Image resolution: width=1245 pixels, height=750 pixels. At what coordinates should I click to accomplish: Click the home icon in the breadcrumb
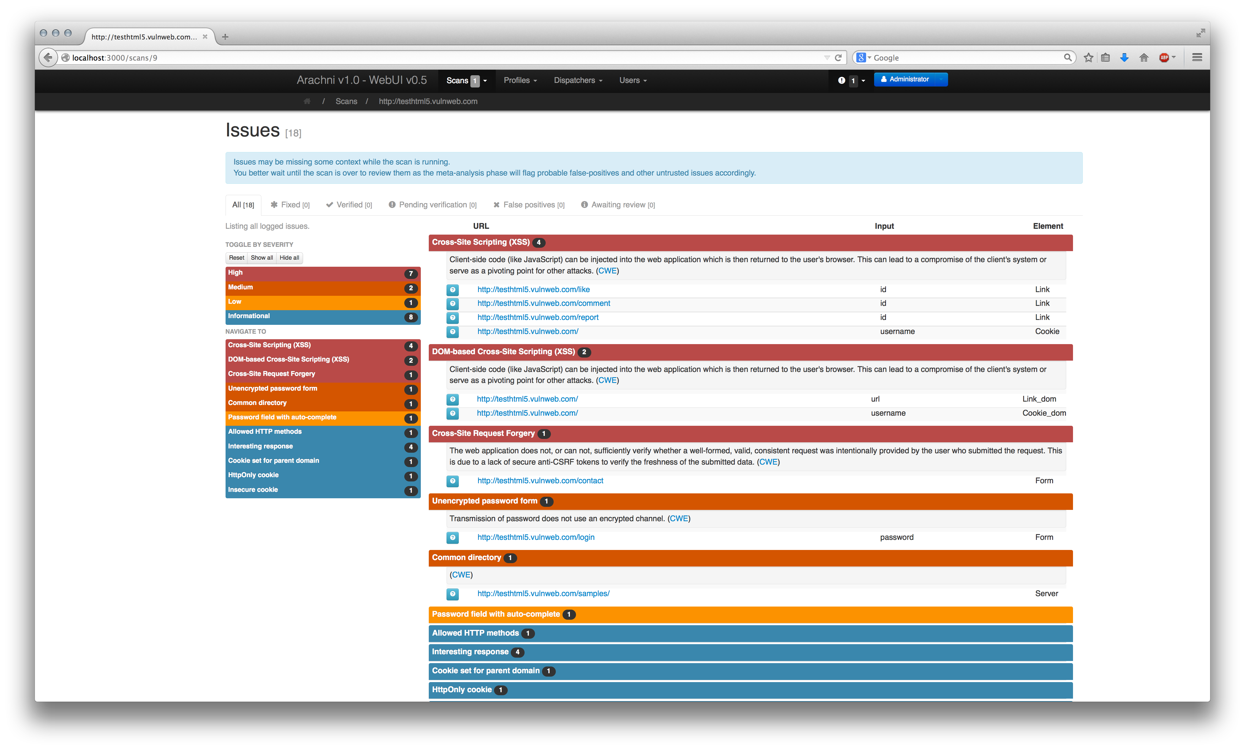tap(307, 102)
